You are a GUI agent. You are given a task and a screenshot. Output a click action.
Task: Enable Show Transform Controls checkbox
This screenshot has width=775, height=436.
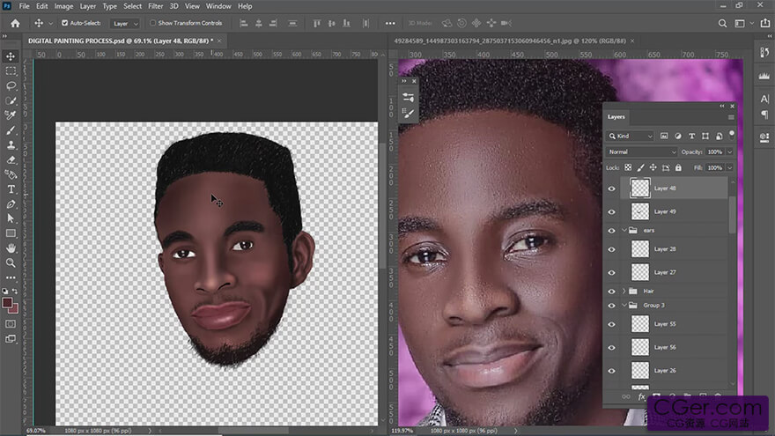(152, 23)
